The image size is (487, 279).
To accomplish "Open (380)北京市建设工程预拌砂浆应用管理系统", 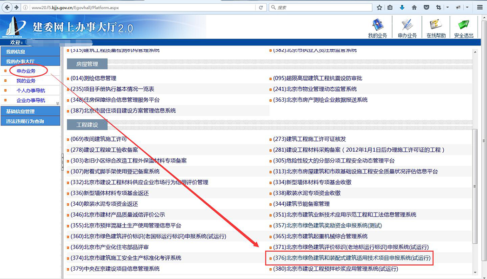I will tap(335, 269).
